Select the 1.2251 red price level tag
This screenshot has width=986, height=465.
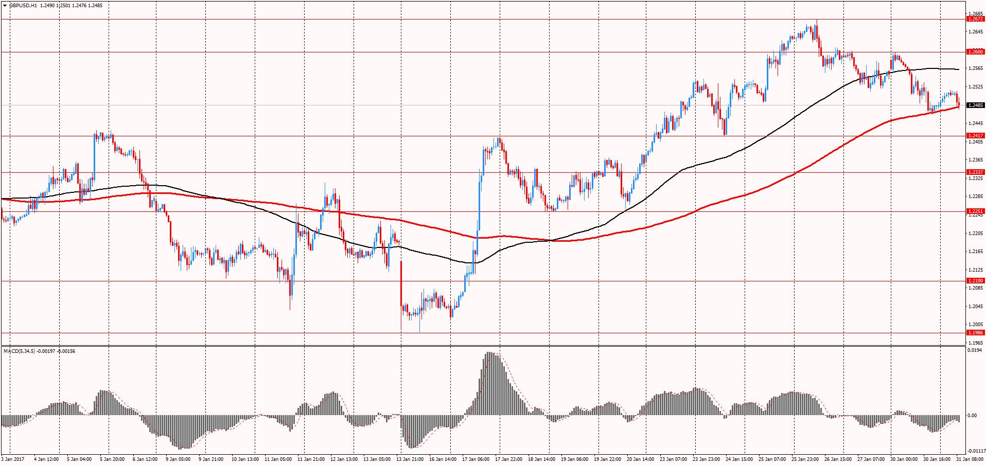click(x=975, y=211)
